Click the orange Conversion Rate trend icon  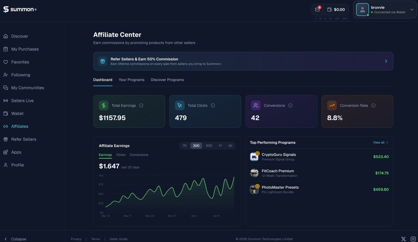tap(332, 105)
